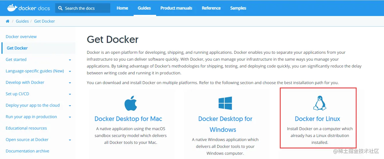Open the Samples nav tab
This screenshot has height=159, width=384.
pyautogui.click(x=238, y=8)
